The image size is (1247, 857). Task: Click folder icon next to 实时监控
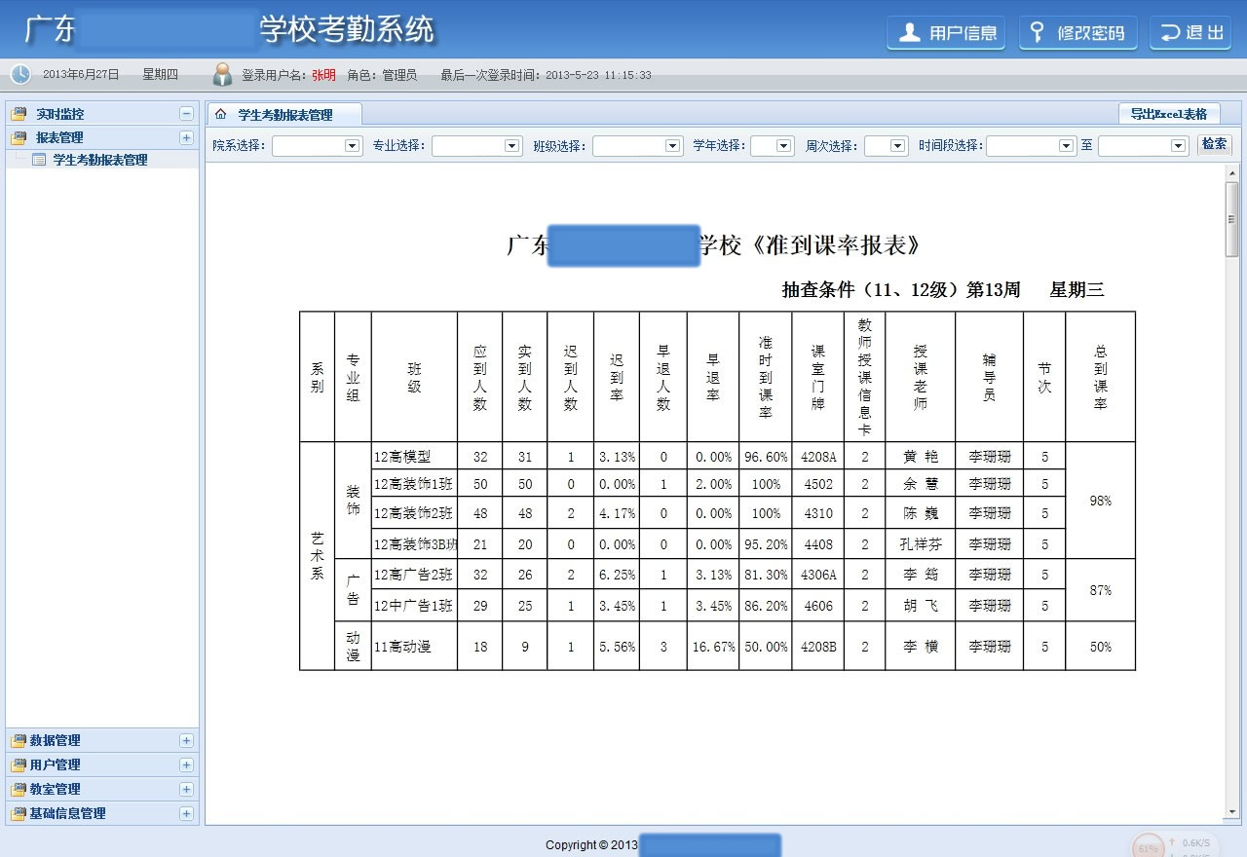tap(19, 114)
